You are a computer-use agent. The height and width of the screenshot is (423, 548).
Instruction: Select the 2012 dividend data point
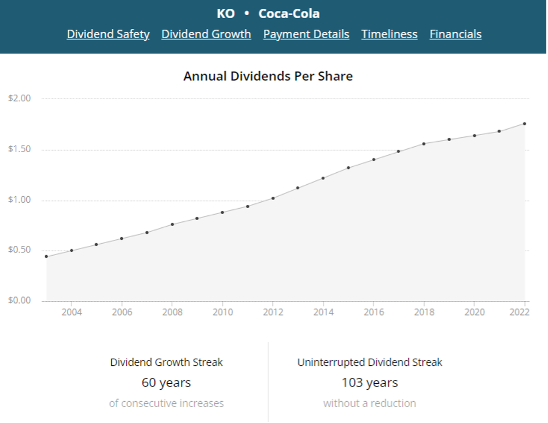click(x=273, y=198)
